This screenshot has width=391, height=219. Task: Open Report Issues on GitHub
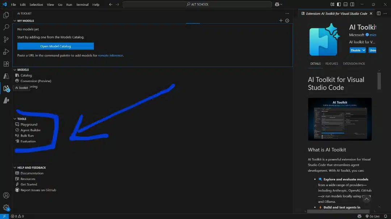click(38, 190)
